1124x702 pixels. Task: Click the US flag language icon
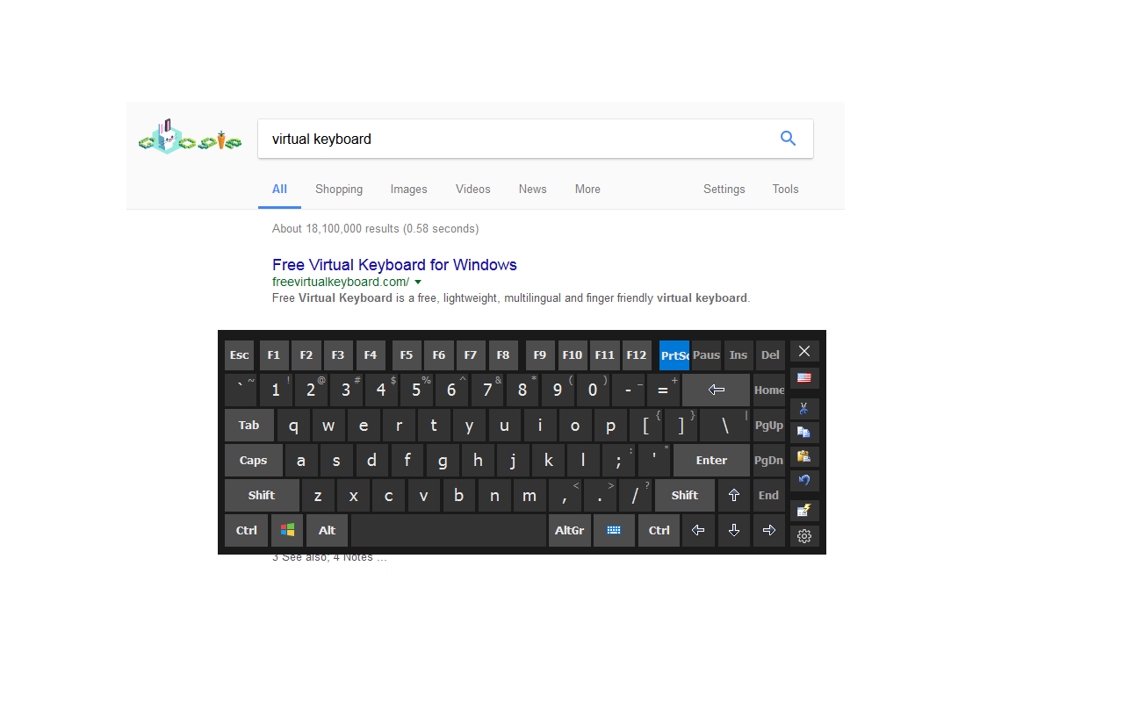(x=804, y=377)
